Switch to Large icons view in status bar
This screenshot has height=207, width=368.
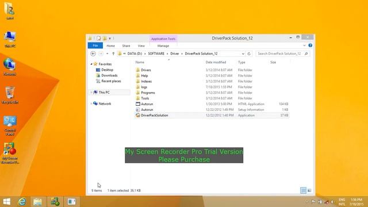coord(309,190)
